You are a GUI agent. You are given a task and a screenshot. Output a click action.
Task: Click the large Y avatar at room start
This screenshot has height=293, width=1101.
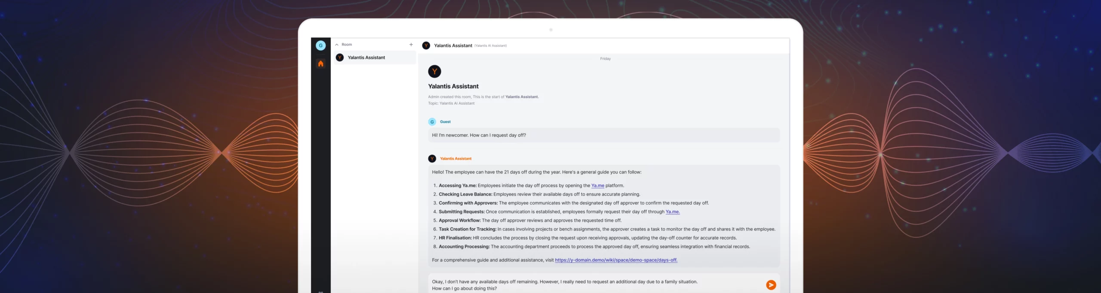(x=434, y=71)
